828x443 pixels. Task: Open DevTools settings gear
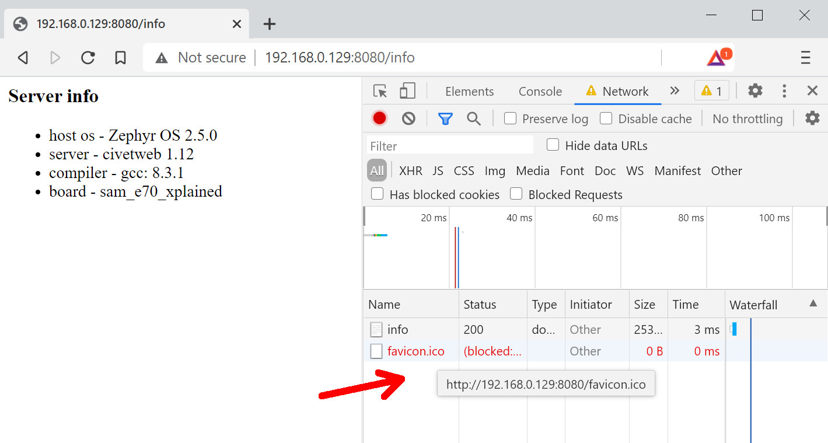click(x=754, y=90)
